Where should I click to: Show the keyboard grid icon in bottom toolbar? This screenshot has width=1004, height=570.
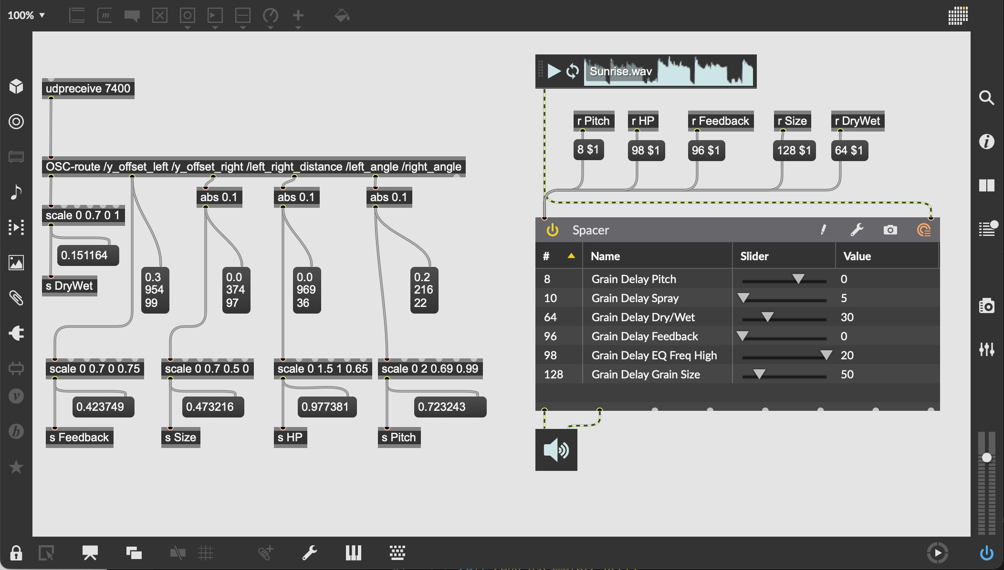click(x=397, y=553)
